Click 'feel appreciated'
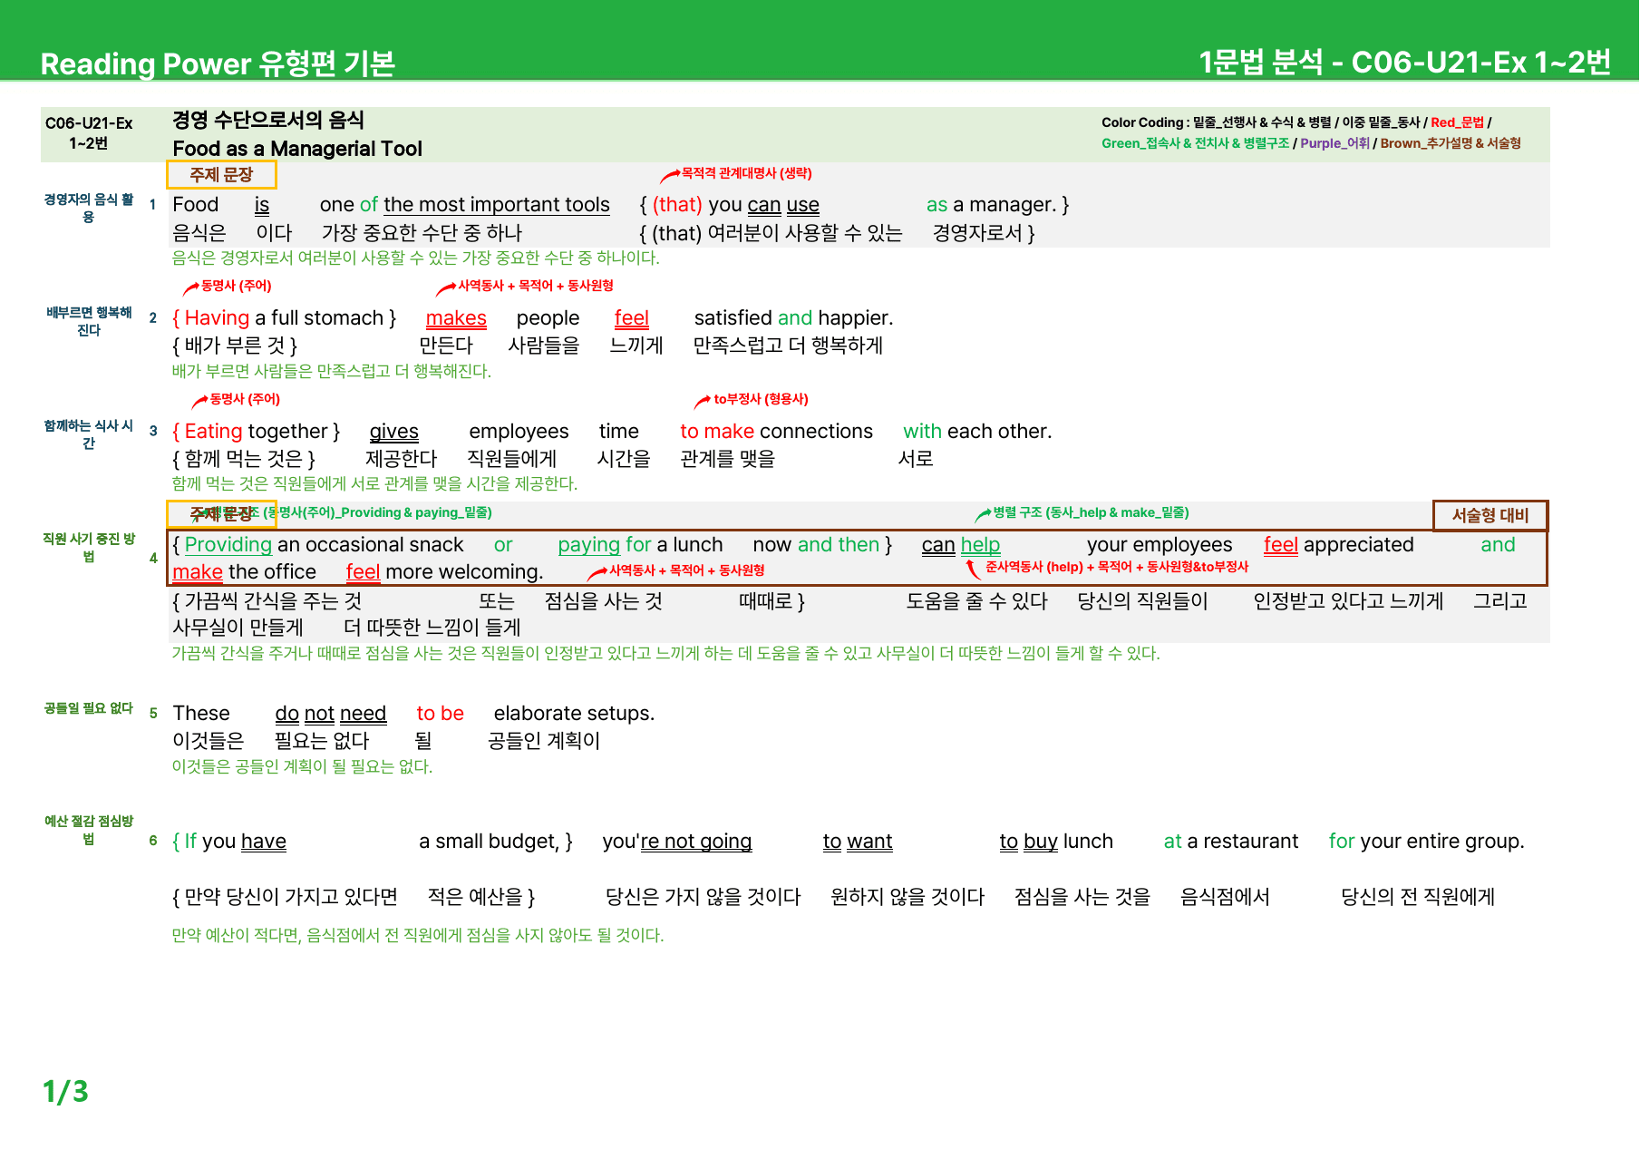This screenshot has height=1159, width=1640. point(1338,545)
